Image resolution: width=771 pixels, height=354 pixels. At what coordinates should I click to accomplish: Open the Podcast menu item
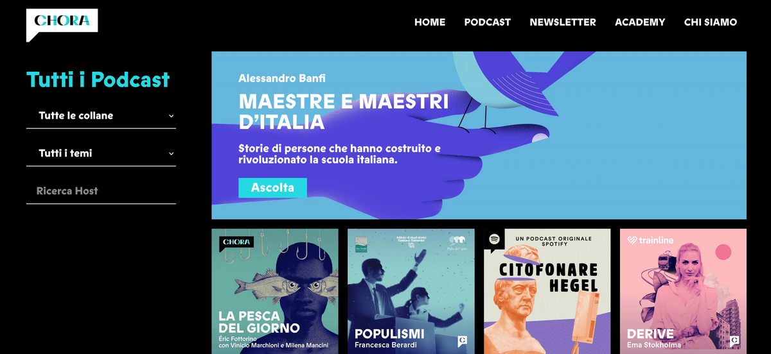tap(488, 22)
